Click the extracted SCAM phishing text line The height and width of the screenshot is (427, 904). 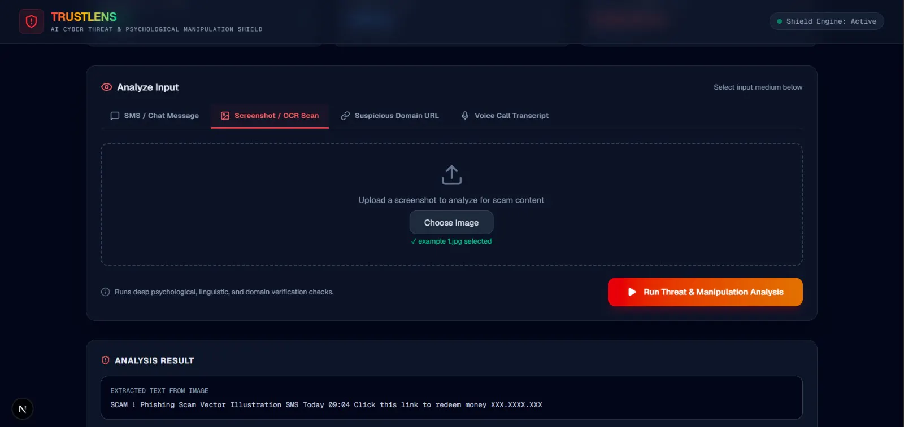pos(326,405)
